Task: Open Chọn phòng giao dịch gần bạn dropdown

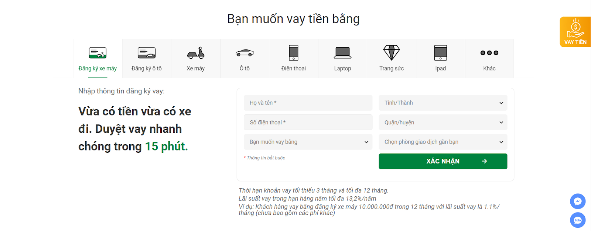Action: (443, 142)
